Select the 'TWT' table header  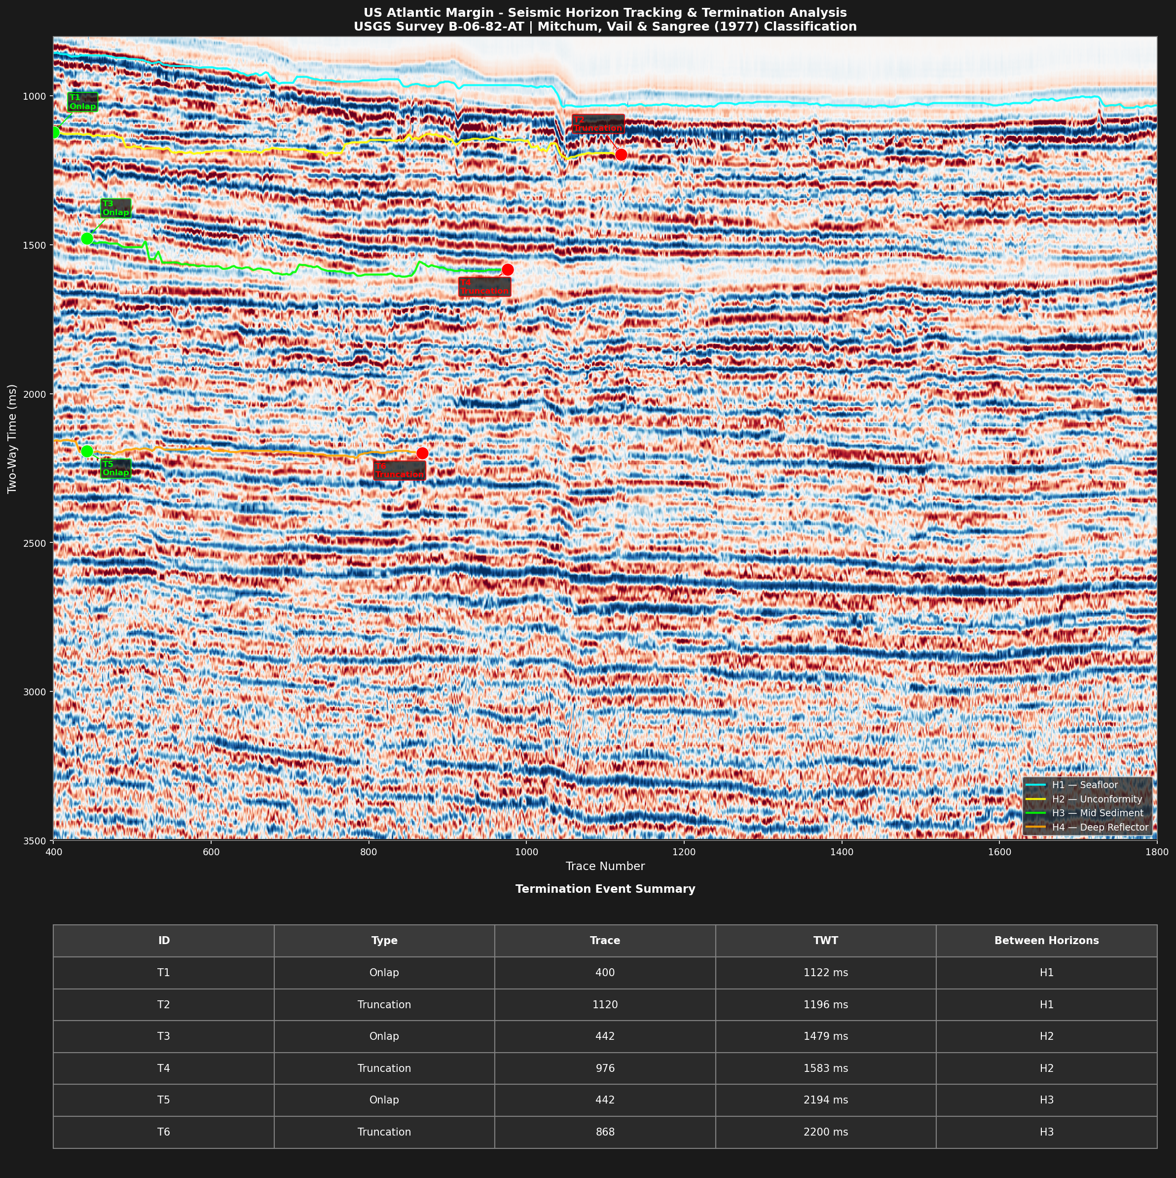pos(826,941)
